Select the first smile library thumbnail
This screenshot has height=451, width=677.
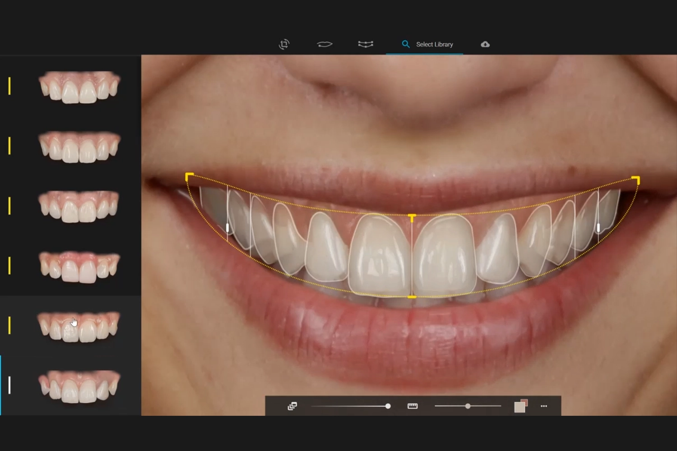click(79, 87)
